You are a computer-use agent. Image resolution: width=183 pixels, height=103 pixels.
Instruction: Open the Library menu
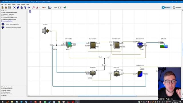23,4
